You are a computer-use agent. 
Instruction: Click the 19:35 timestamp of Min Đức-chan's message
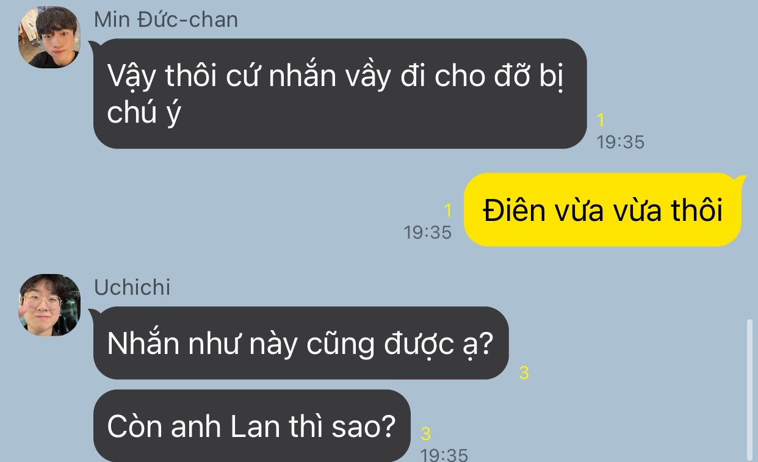point(620,142)
